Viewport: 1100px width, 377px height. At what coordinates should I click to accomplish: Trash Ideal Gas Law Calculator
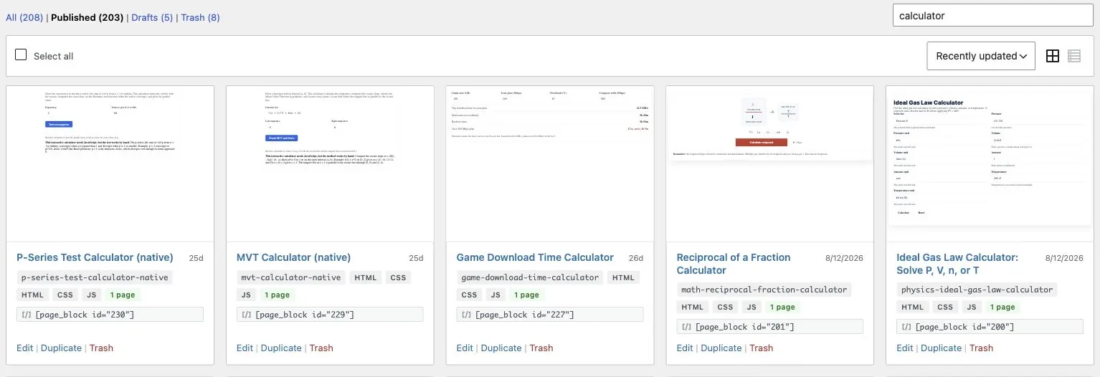coord(981,348)
